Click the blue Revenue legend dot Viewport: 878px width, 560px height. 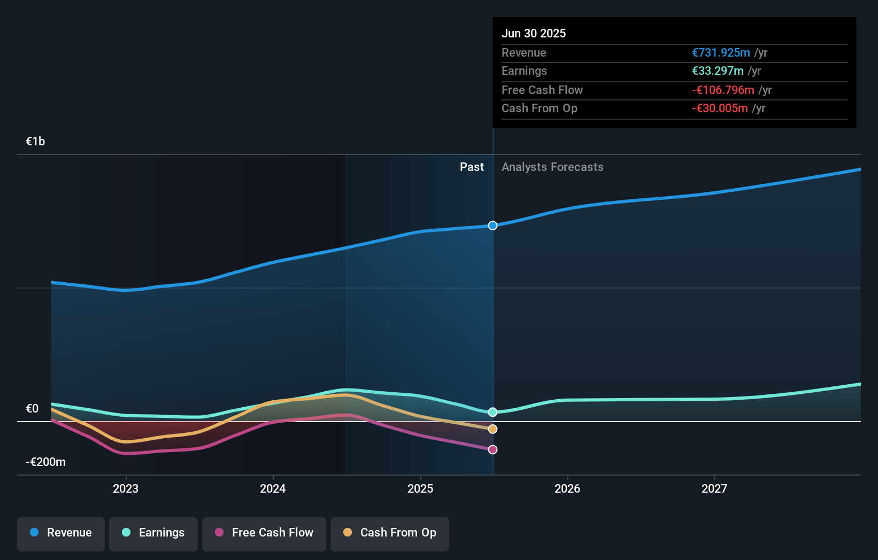(34, 533)
